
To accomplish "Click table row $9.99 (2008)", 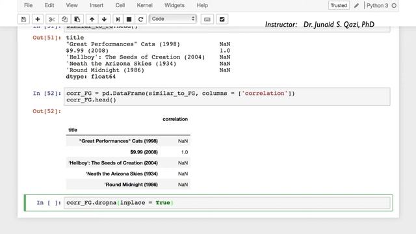I will (x=128, y=152).
